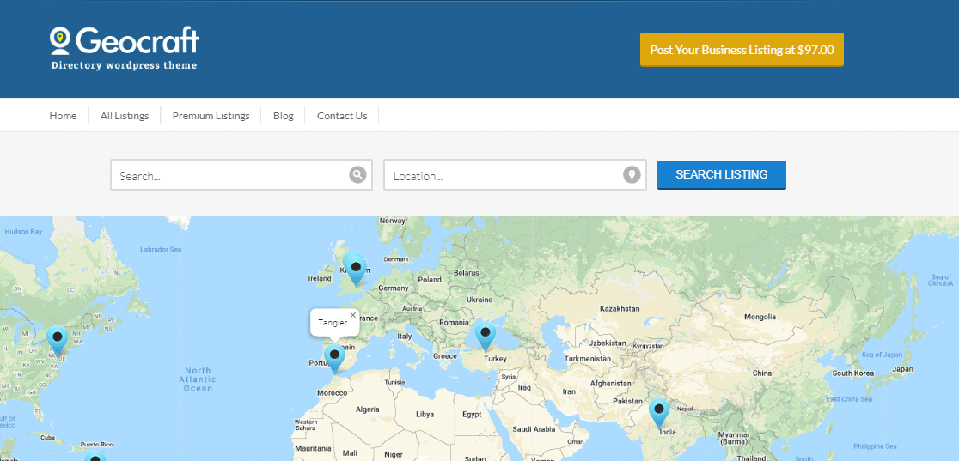Click Post Your Business Listing at $97.00 button
The image size is (959, 461).
[742, 50]
